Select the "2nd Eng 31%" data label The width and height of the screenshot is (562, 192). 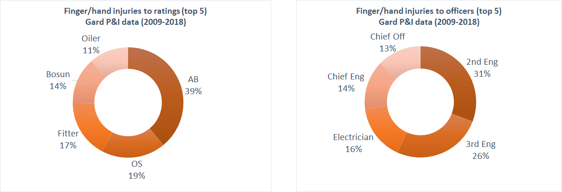[x=482, y=68]
